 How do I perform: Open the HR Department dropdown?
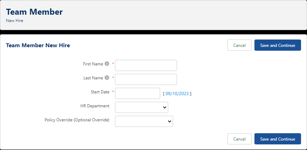point(142,107)
